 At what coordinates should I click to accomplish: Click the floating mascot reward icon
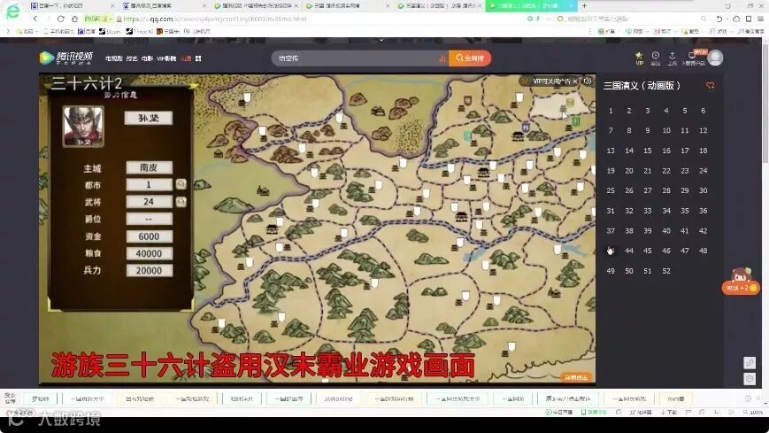741,281
